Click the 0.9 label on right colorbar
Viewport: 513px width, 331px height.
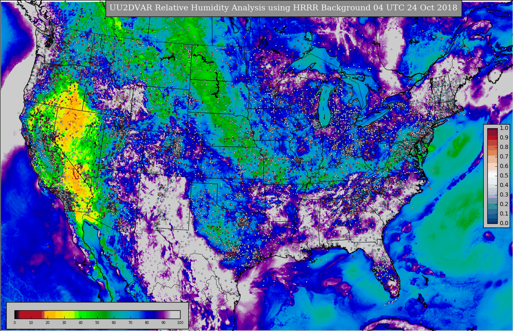click(x=504, y=138)
